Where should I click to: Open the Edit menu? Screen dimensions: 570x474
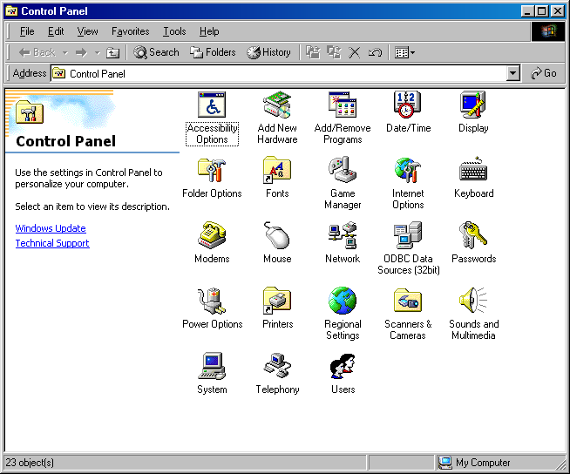56,31
